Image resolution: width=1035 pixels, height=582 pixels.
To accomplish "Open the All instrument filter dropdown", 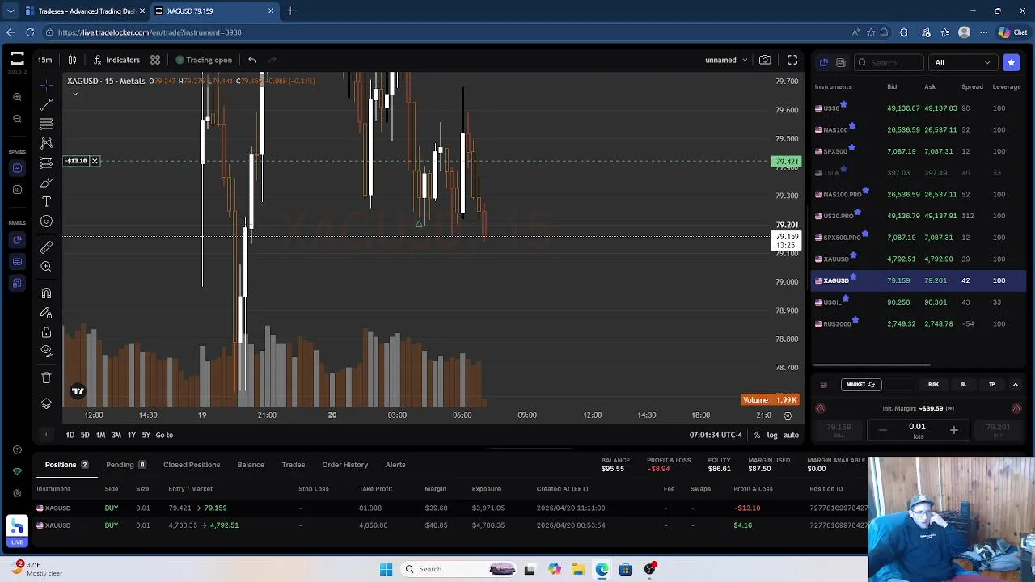I will (962, 62).
